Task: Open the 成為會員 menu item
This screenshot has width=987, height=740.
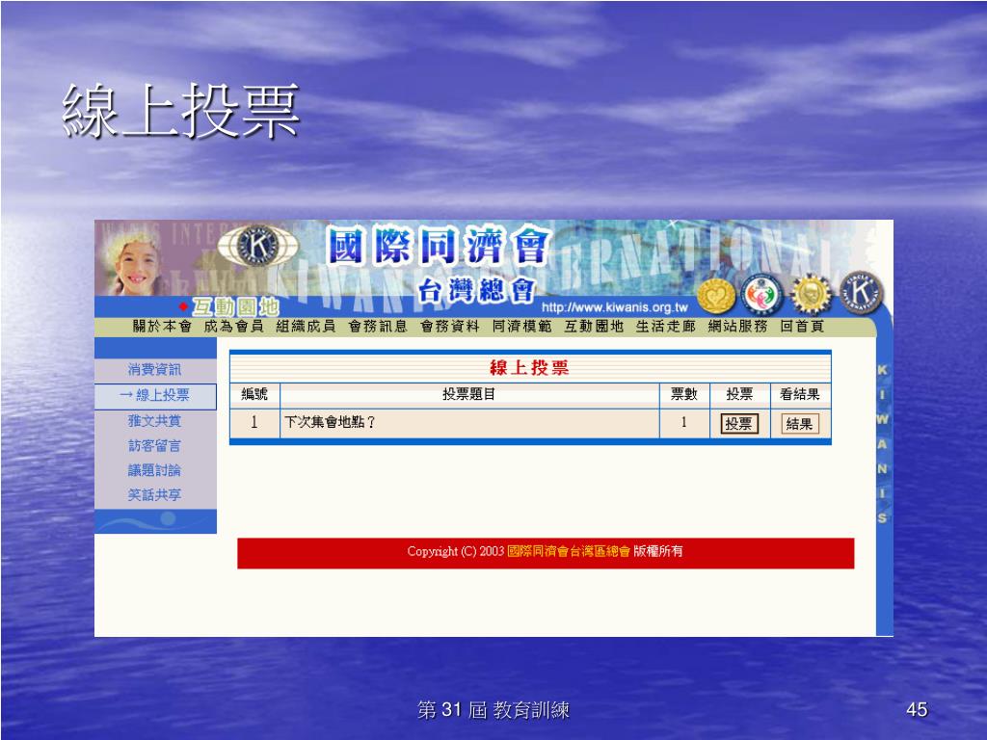Action: point(233,326)
